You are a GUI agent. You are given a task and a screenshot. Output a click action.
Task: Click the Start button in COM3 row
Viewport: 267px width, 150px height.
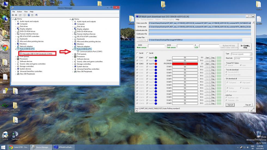207,64
